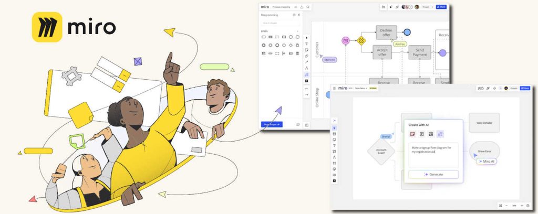538x214 pixels.
Task: Click the Miro AI sparkle tool in the front board toolbar
Action: [335, 121]
